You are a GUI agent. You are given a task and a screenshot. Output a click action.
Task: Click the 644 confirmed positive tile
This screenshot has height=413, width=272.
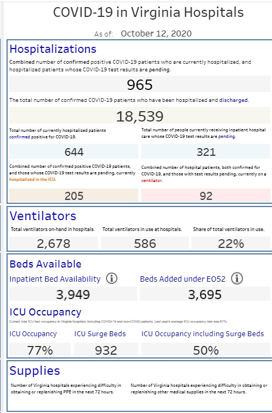[73, 151]
